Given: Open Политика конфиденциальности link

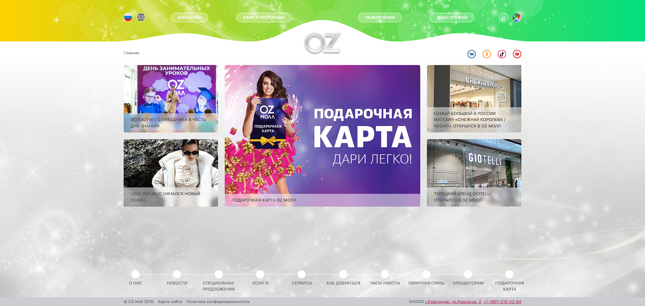Looking at the screenshot, I should pyautogui.click(x=218, y=302).
